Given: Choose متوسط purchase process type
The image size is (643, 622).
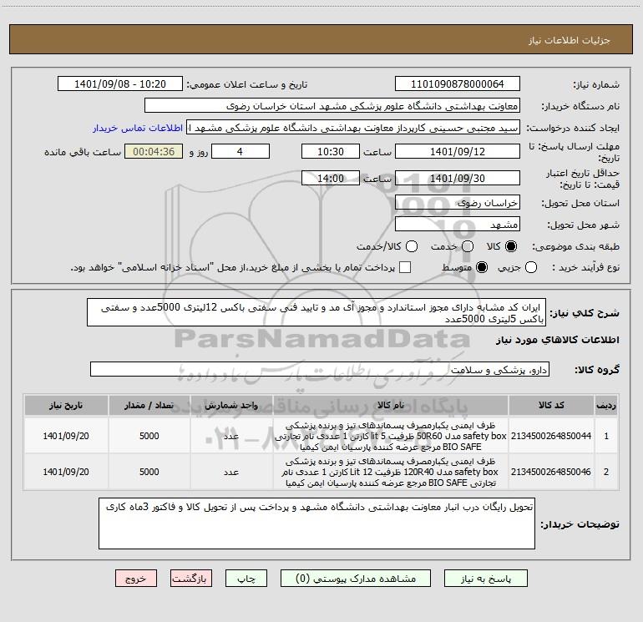Looking at the screenshot, I should click(482, 267).
